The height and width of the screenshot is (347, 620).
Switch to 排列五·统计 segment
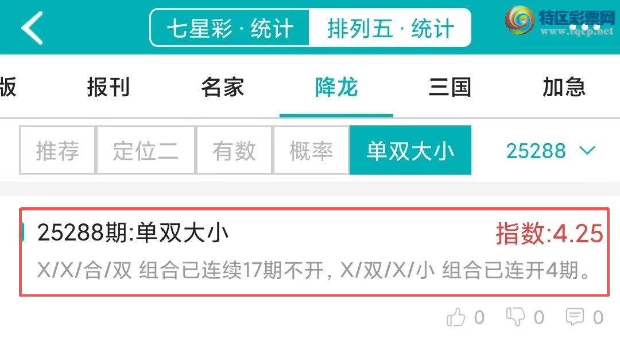pyautogui.click(x=390, y=28)
